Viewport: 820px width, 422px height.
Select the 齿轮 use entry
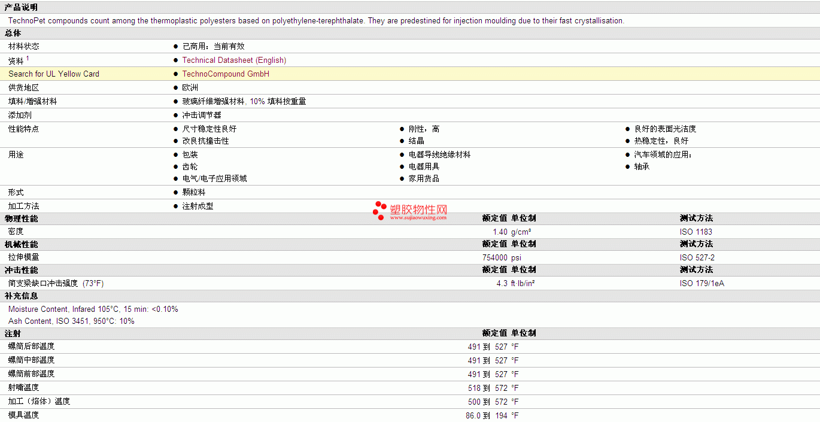(x=190, y=166)
